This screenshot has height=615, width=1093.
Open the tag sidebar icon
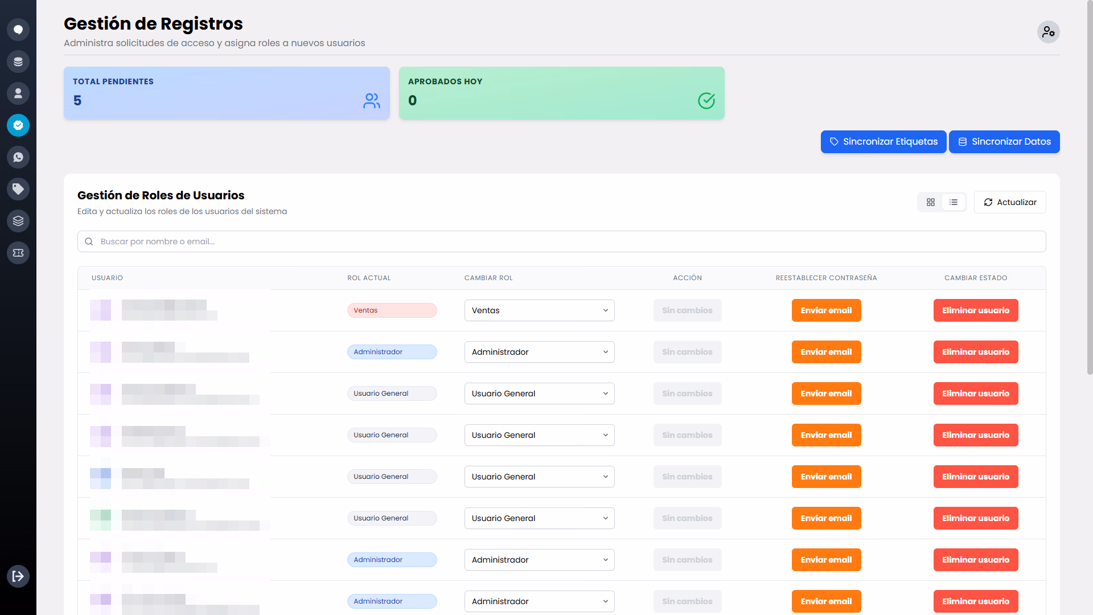(18, 189)
